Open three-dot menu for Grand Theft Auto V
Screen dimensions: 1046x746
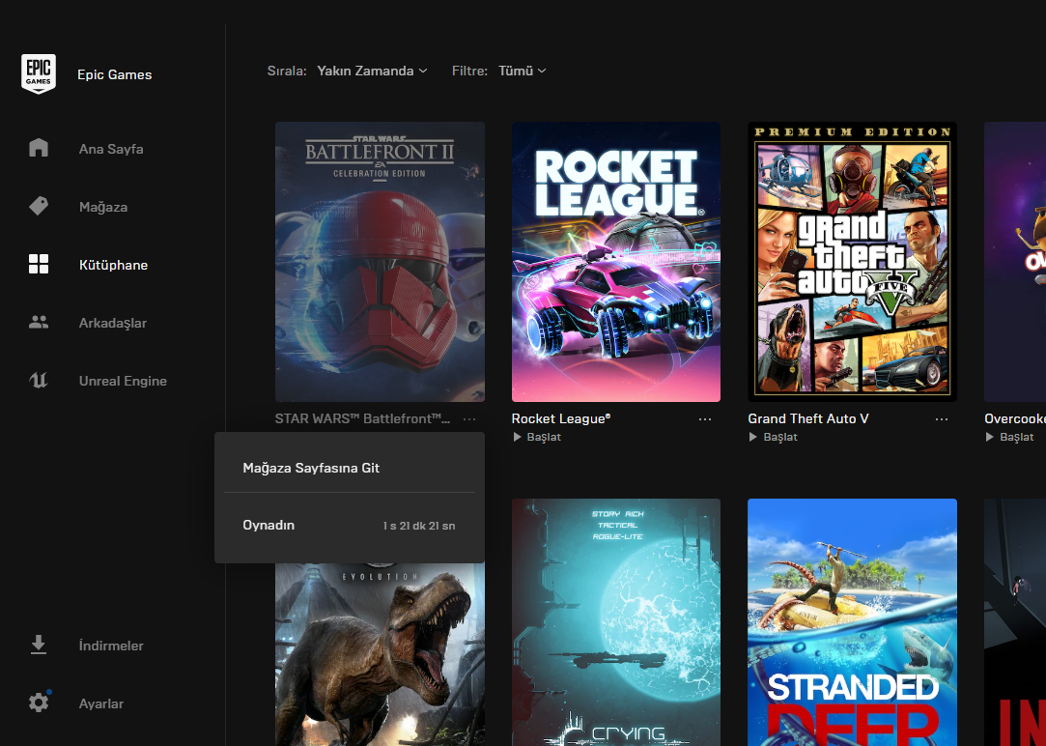pos(942,419)
